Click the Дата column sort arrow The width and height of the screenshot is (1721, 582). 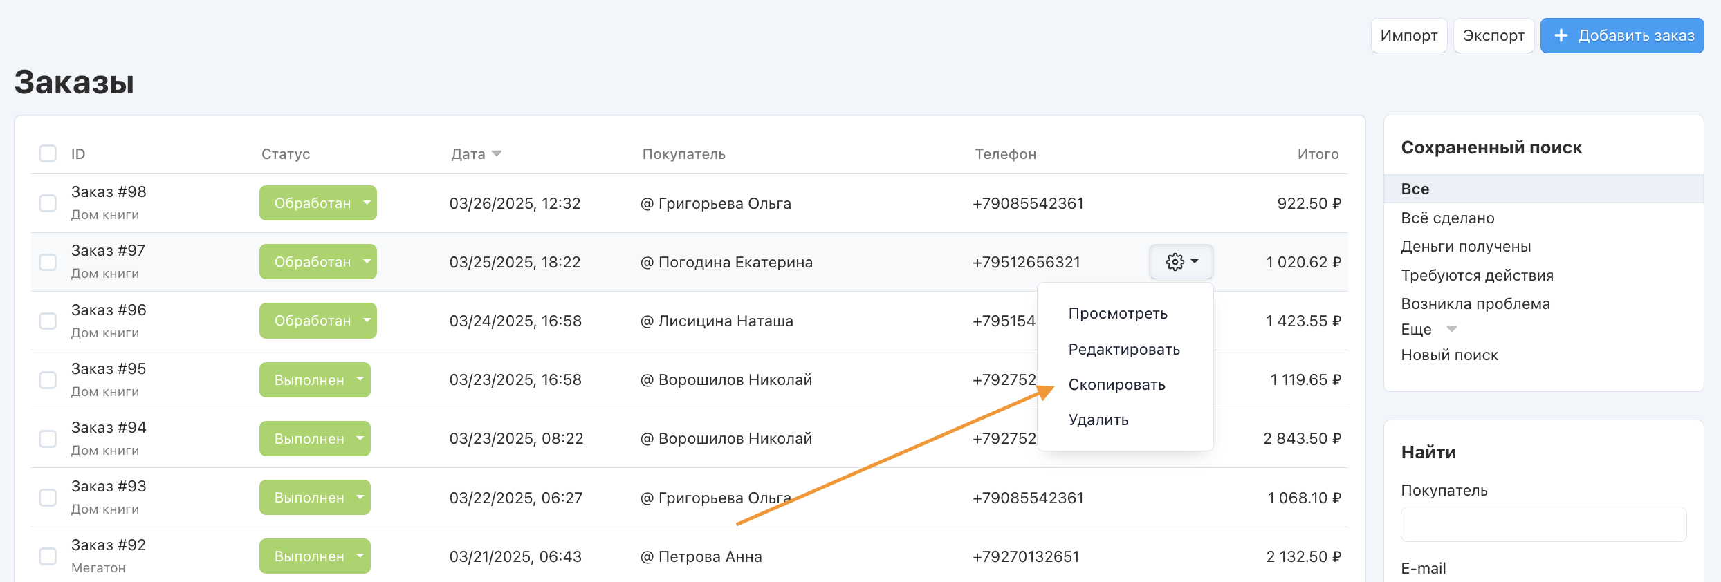pos(497,153)
